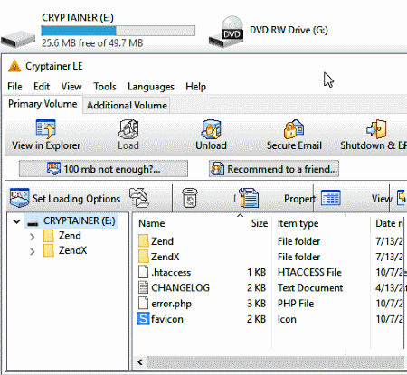Collapse the CRYPTAINER (E:) tree node
The height and width of the screenshot is (375, 407).
tap(16, 221)
